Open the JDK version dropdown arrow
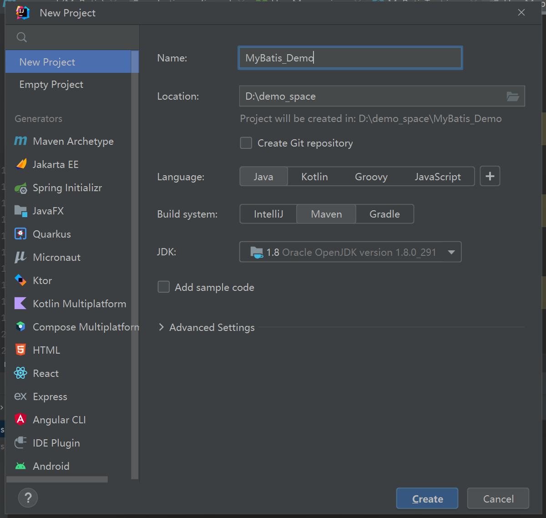Screen dimensions: 546x518 (x=451, y=252)
